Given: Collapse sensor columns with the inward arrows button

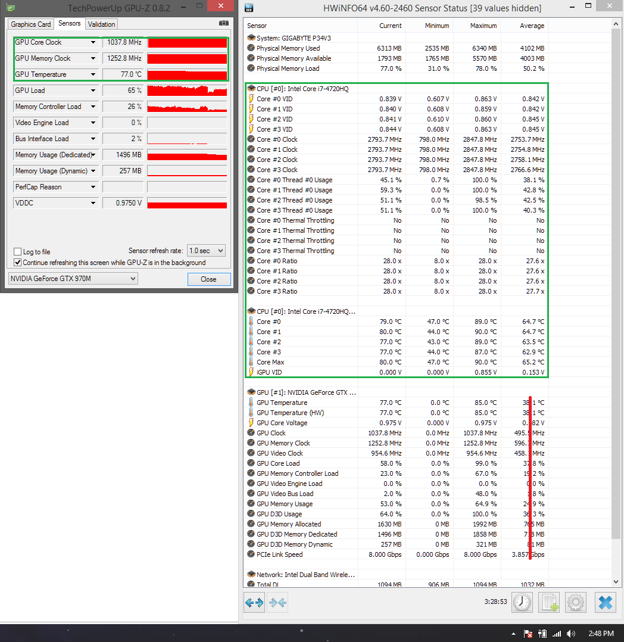Looking at the screenshot, I should click(x=277, y=602).
